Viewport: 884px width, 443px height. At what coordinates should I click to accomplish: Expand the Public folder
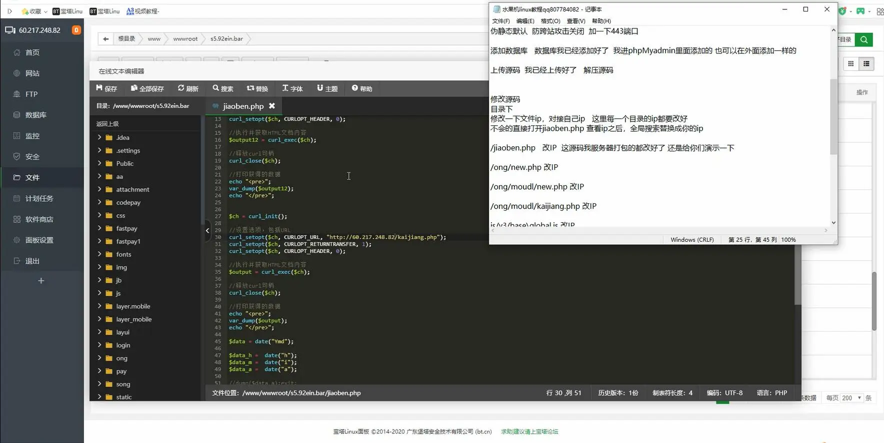click(99, 163)
